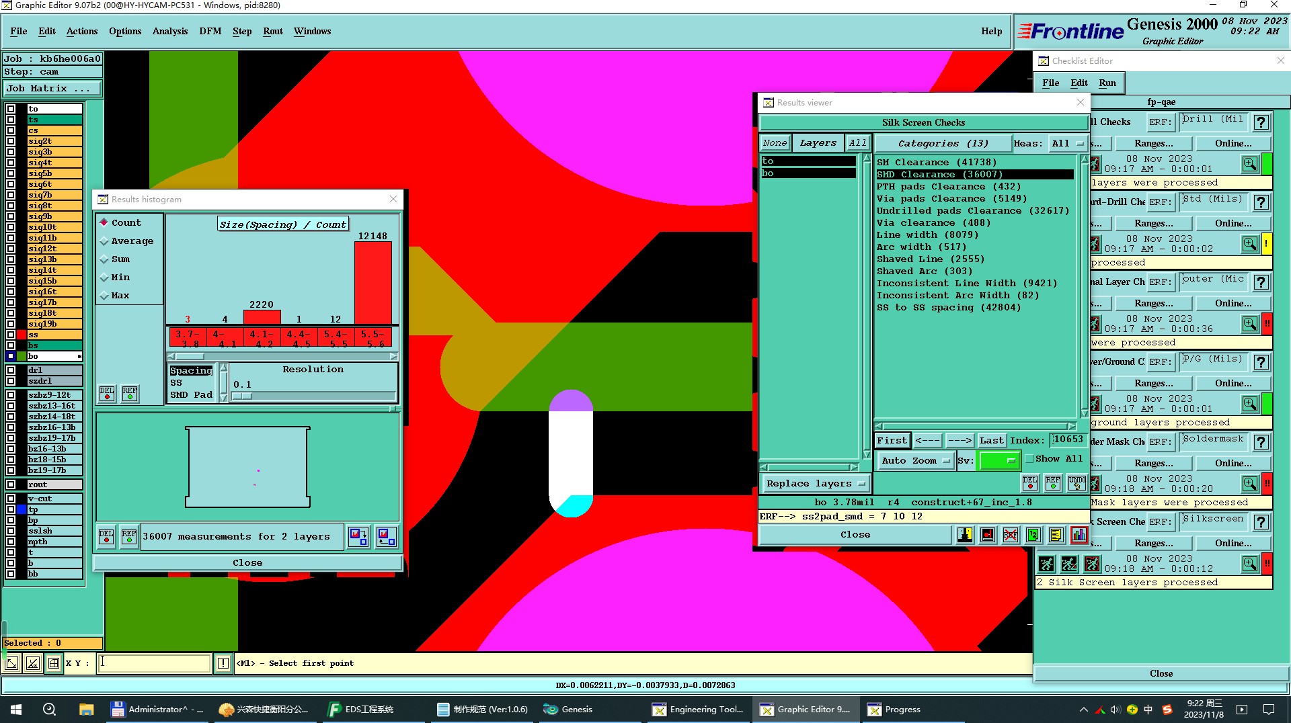Click the diagonal arrow coordinate-mode icon at bottom-left
The width and height of the screenshot is (1291, 723).
pyautogui.click(x=11, y=663)
